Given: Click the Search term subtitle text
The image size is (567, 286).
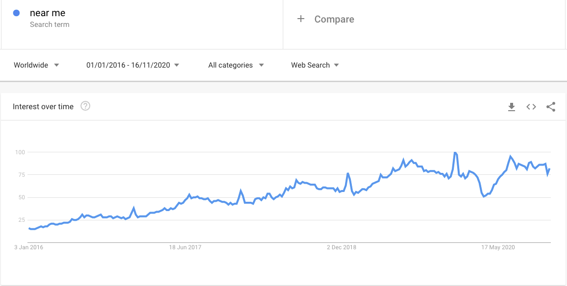Looking at the screenshot, I should click(49, 24).
